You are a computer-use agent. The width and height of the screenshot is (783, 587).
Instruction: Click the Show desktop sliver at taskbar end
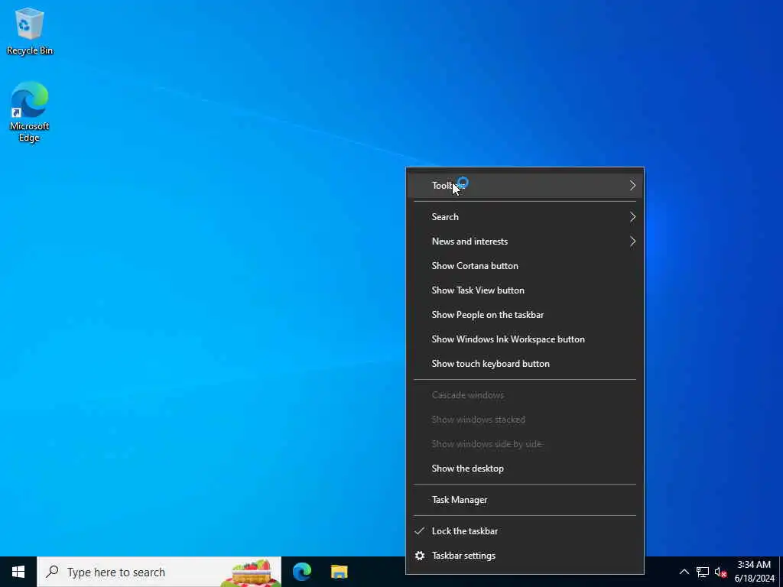[x=781, y=572]
